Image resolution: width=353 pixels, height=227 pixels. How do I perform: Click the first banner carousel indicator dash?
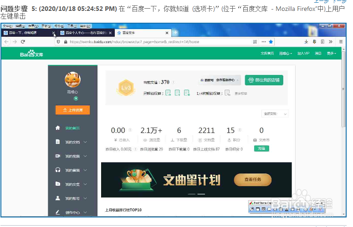click(192, 194)
